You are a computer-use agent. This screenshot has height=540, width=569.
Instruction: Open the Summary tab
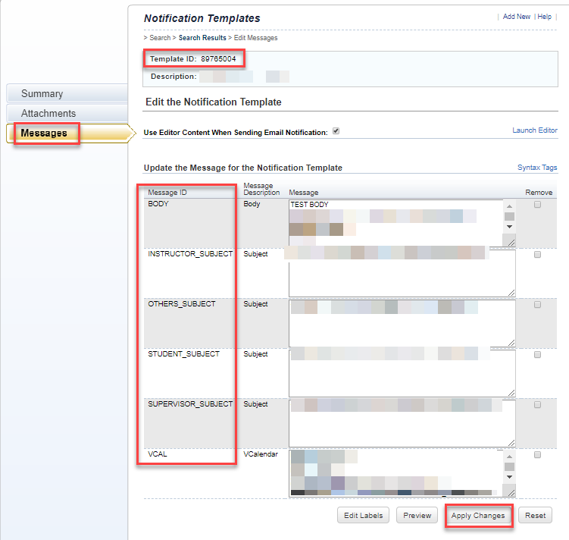pyautogui.click(x=67, y=94)
